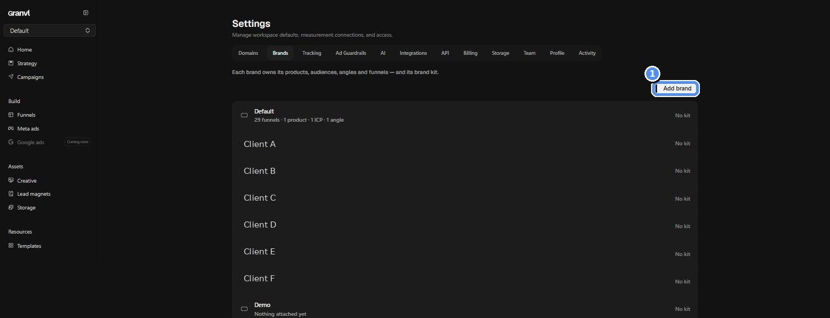This screenshot has width=830, height=318.
Task: Click 'No kit' on Demo row
Action: click(682, 309)
